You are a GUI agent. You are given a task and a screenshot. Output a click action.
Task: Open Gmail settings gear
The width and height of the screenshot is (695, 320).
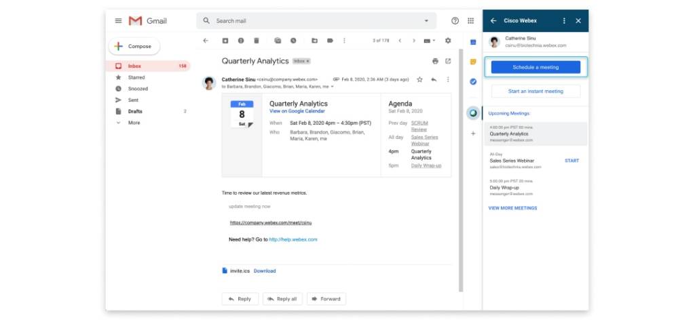click(448, 40)
